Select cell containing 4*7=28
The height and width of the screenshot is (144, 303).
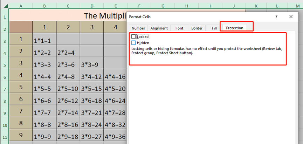[116, 111]
